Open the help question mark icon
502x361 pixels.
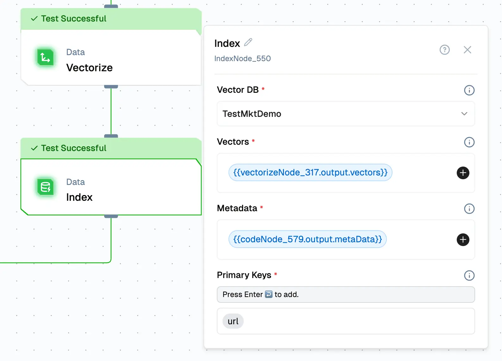point(444,50)
